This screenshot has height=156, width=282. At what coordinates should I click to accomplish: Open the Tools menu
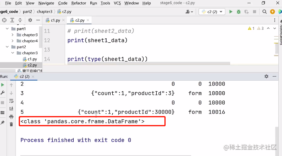[105, 3]
